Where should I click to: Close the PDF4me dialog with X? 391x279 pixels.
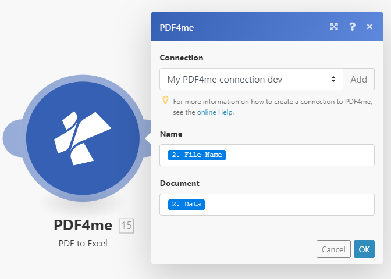[369, 27]
